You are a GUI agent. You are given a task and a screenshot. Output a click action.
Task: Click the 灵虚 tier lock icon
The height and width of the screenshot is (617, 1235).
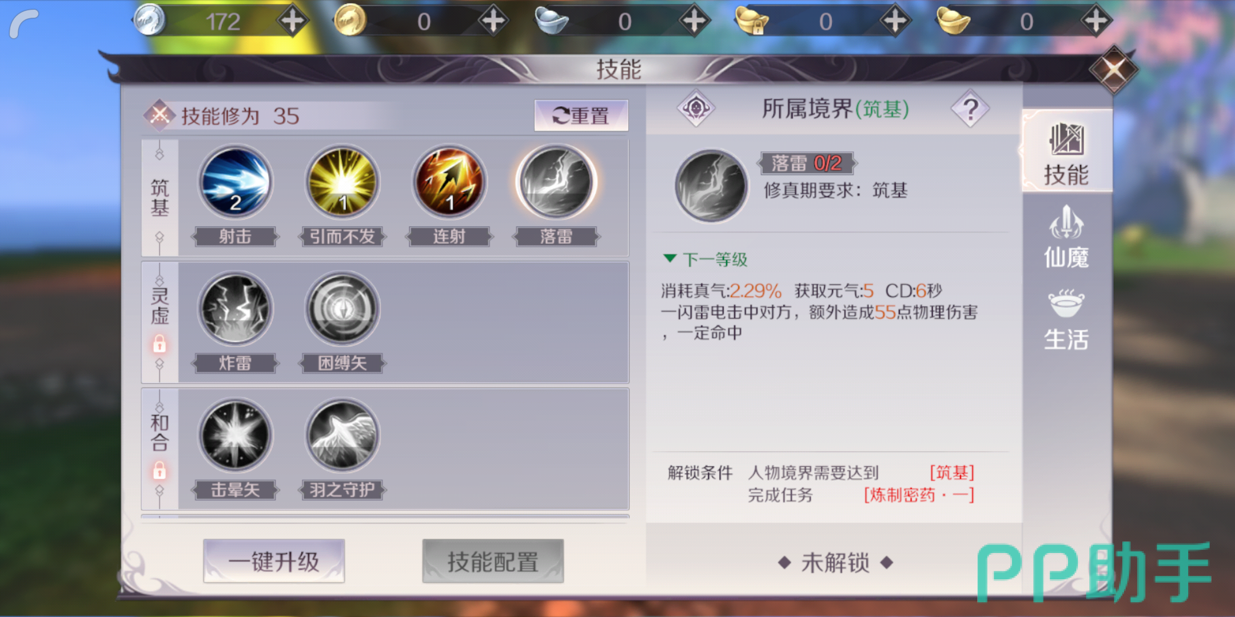(x=160, y=343)
